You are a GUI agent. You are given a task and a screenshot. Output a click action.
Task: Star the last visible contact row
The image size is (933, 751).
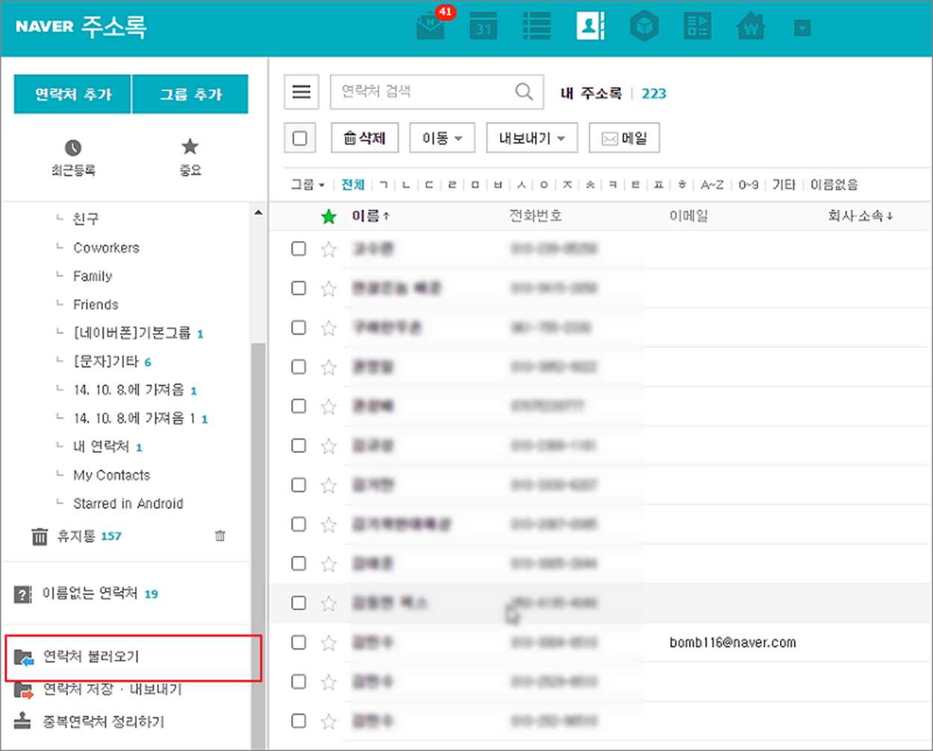pos(328,721)
